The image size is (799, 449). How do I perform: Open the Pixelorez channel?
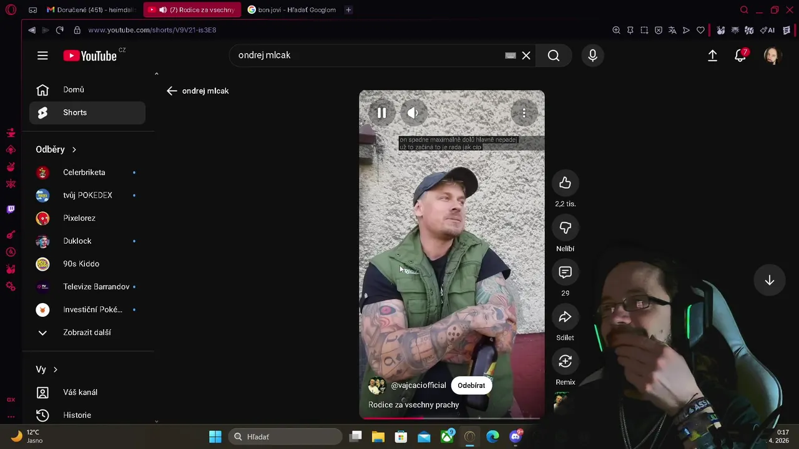(87, 218)
